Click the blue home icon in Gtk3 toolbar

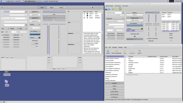coord(106,9)
